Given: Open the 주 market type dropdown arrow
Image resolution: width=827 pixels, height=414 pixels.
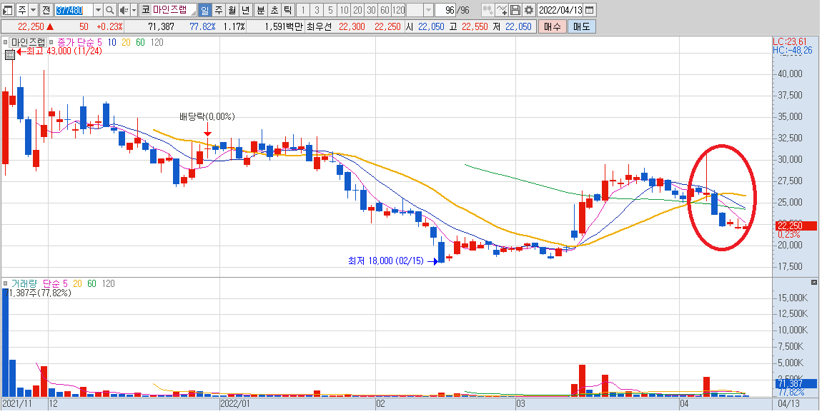Looking at the screenshot, I should [x=34, y=9].
